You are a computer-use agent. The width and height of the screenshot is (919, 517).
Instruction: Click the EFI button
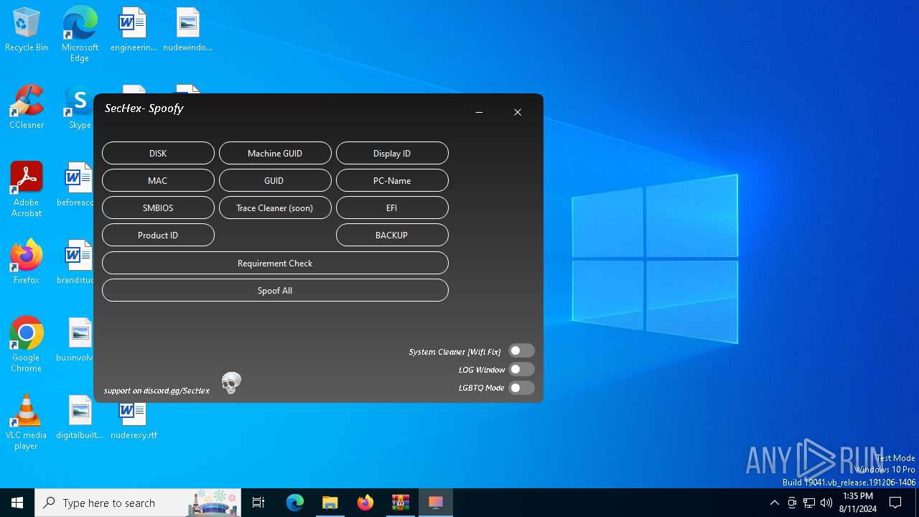tap(392, 208)
